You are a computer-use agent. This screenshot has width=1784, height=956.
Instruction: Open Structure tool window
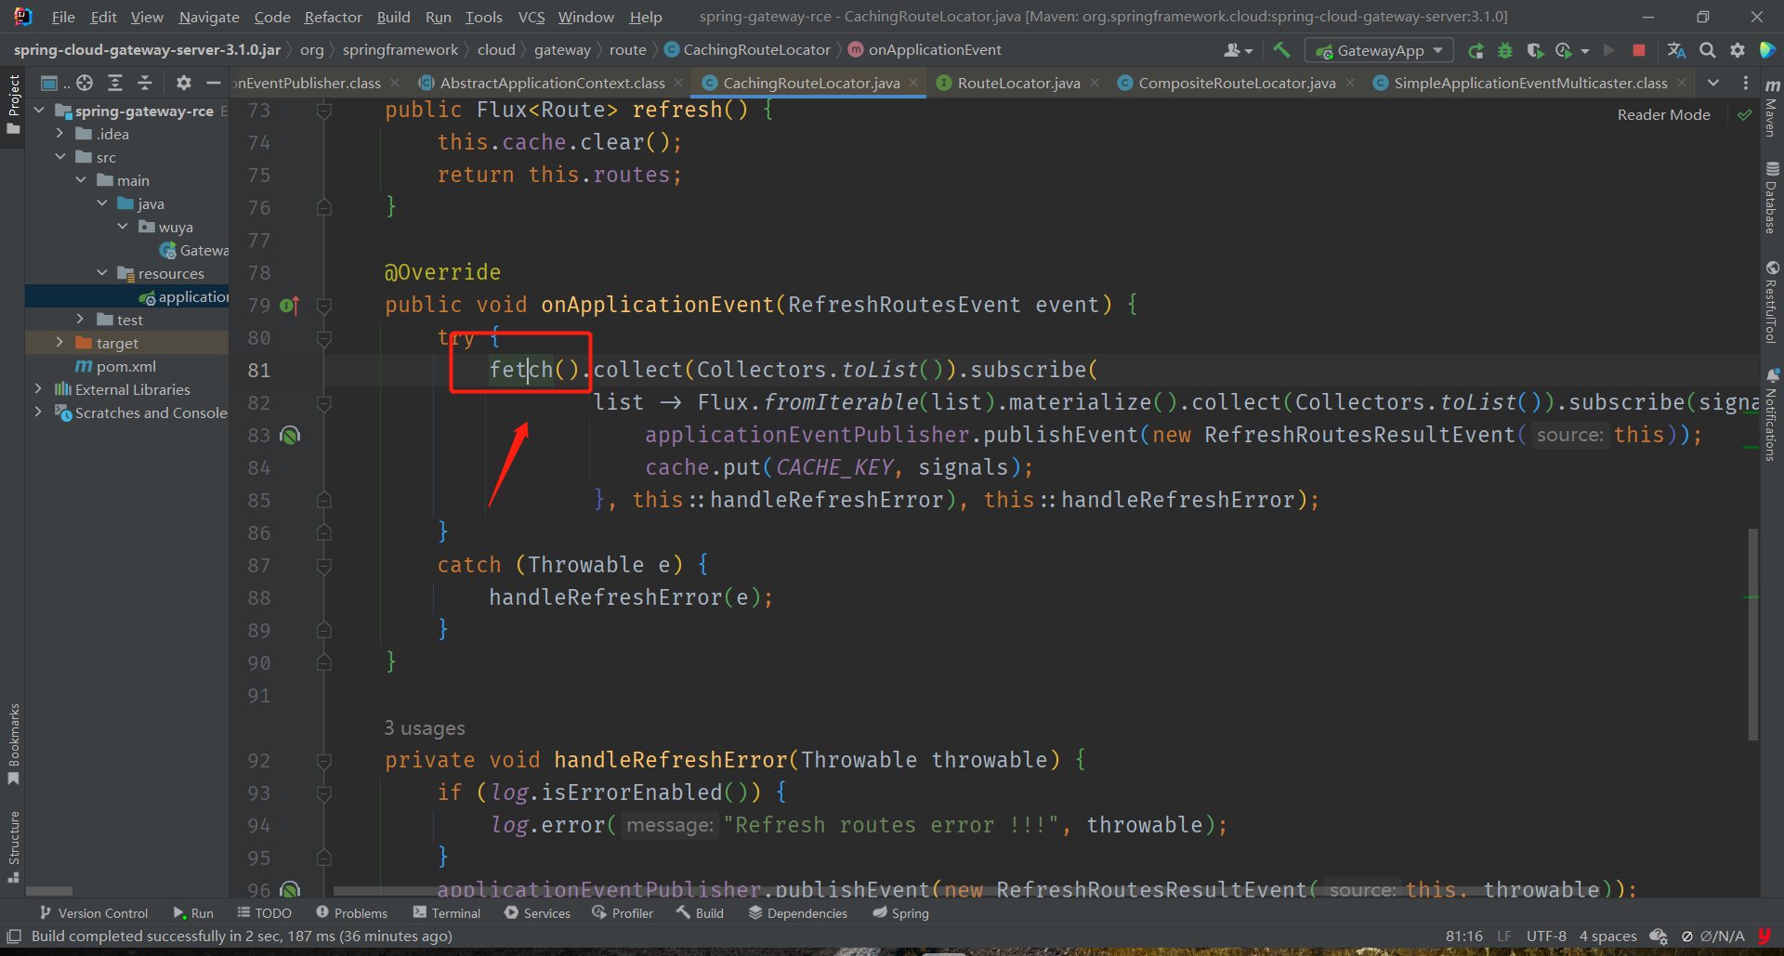tap(13, 846)
